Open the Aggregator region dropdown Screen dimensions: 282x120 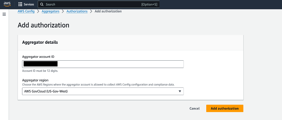103,91
